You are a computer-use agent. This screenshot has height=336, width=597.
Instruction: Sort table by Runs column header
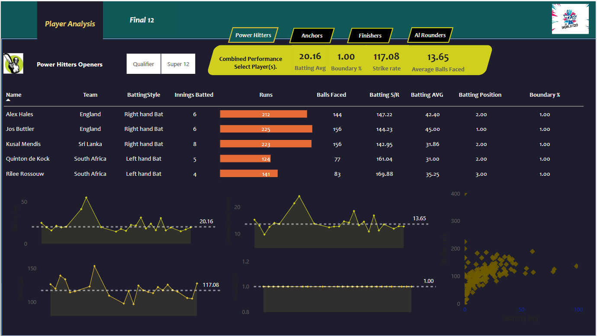pos(266,95)
